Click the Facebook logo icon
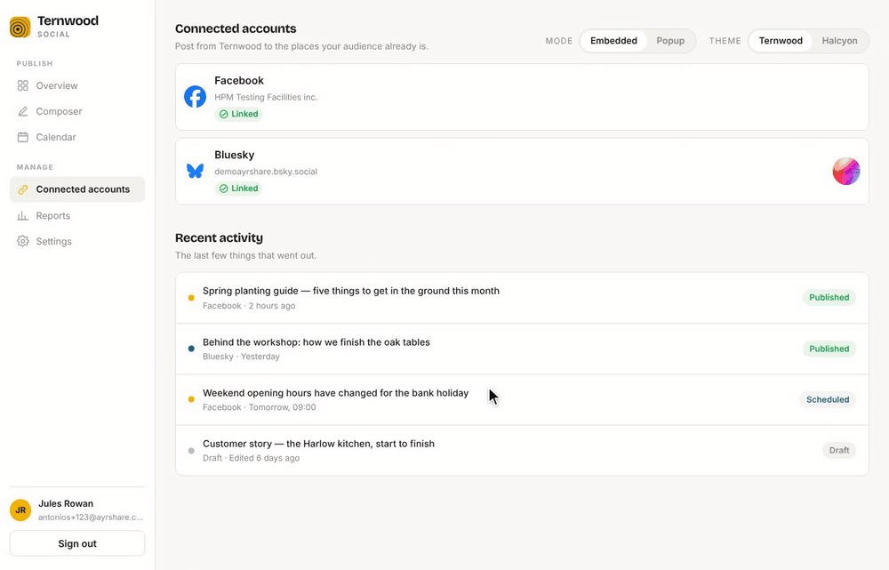The image size is (889, 570). [195, 97]
